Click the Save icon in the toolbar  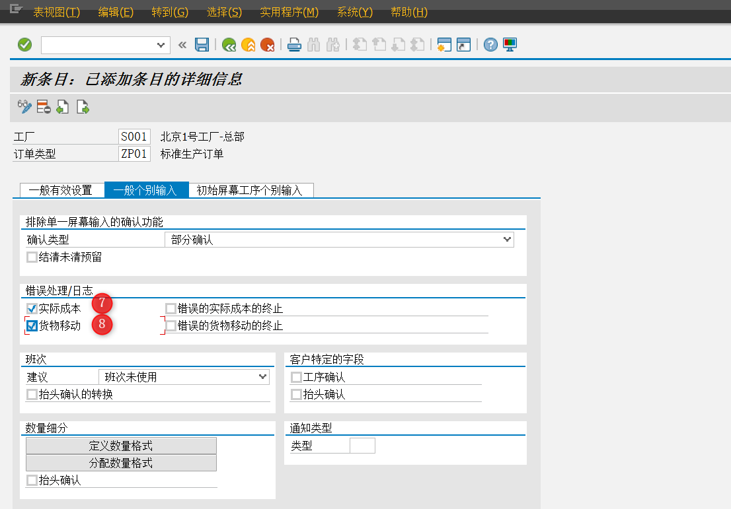(202, 45)
